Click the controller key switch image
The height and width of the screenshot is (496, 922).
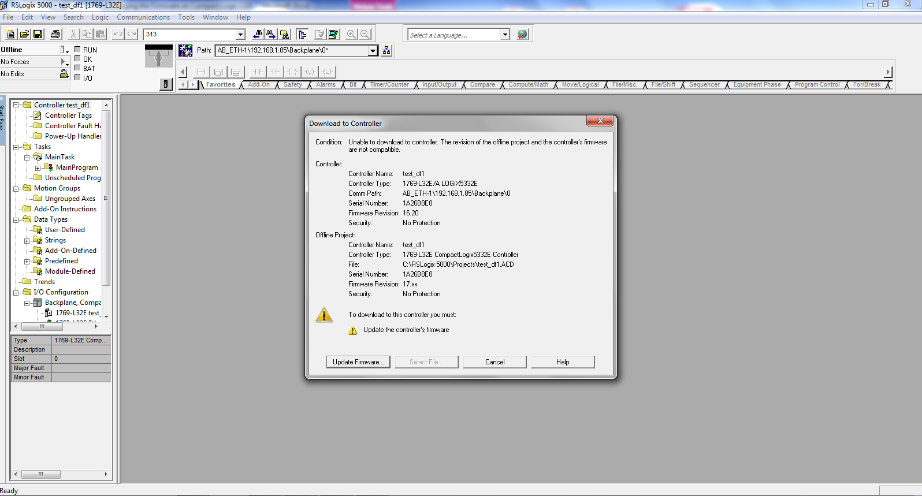(159, 57)
